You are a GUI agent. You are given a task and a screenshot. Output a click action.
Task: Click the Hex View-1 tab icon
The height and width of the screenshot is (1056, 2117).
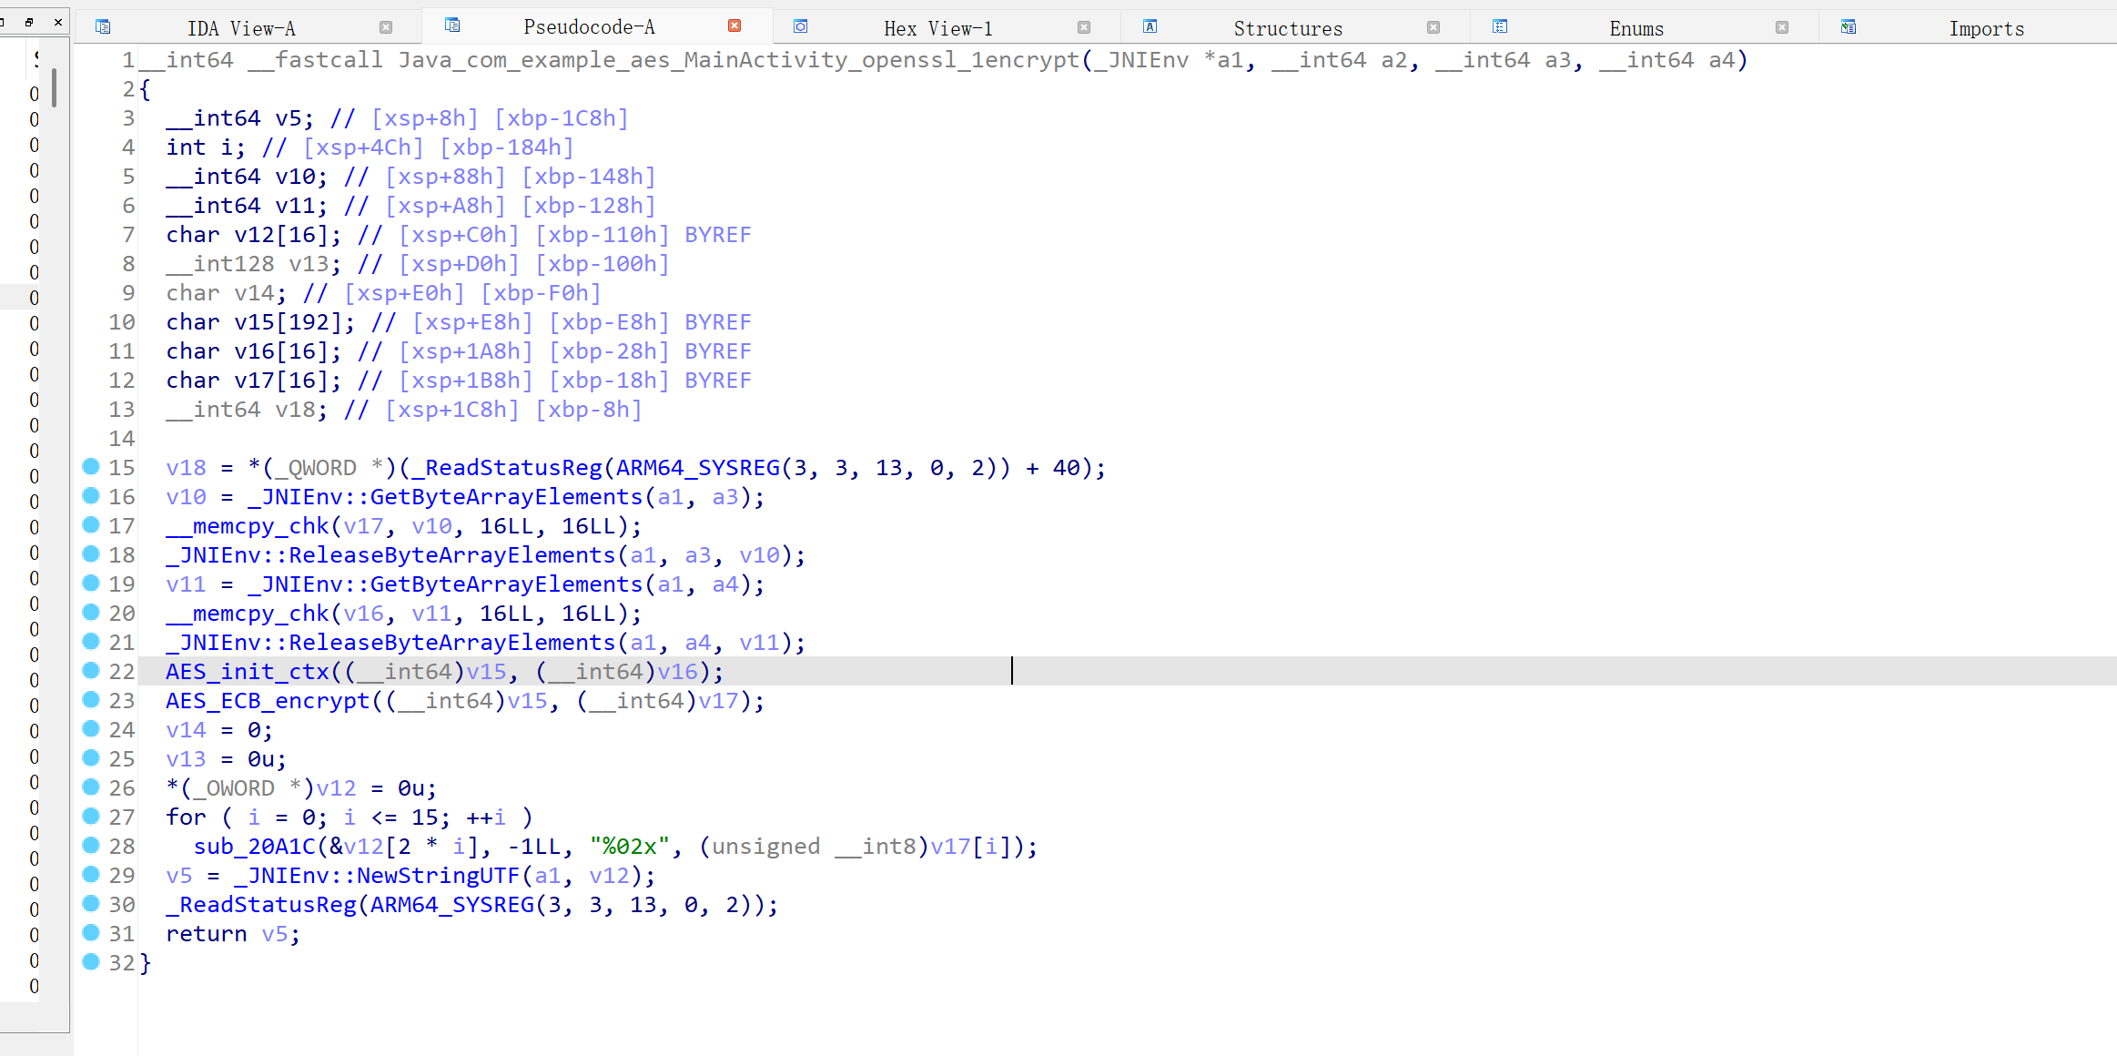click(801, 27)
